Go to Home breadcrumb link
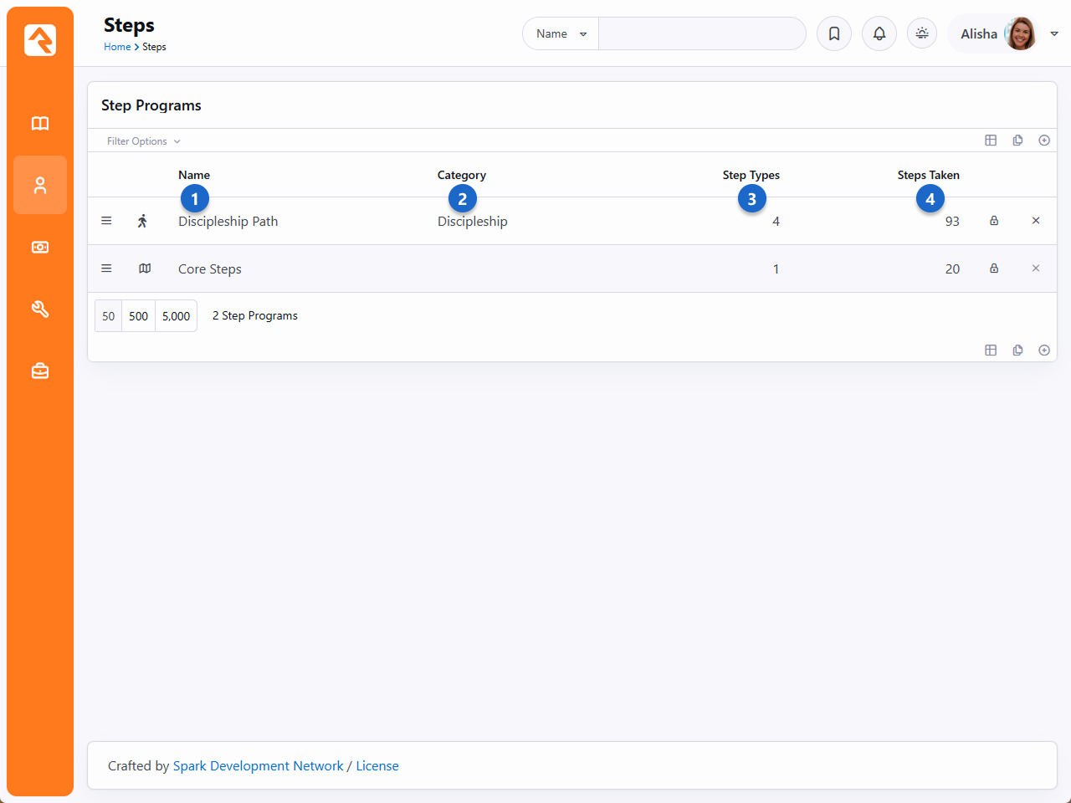 [x=117, y=47]
